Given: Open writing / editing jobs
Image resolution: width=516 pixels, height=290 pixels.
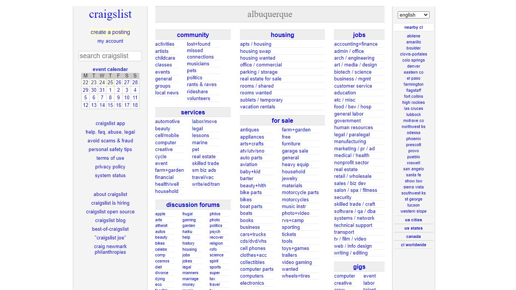Looking at the screenshot, I should [351, 253].
